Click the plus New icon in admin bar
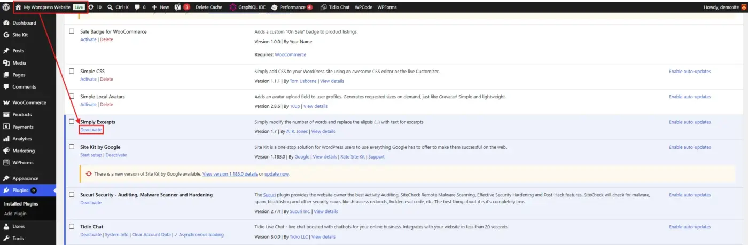 pos(154,7)
